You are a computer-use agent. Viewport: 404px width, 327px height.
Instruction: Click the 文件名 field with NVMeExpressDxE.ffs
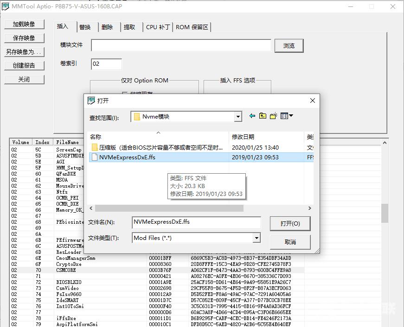tap(196, 222)
